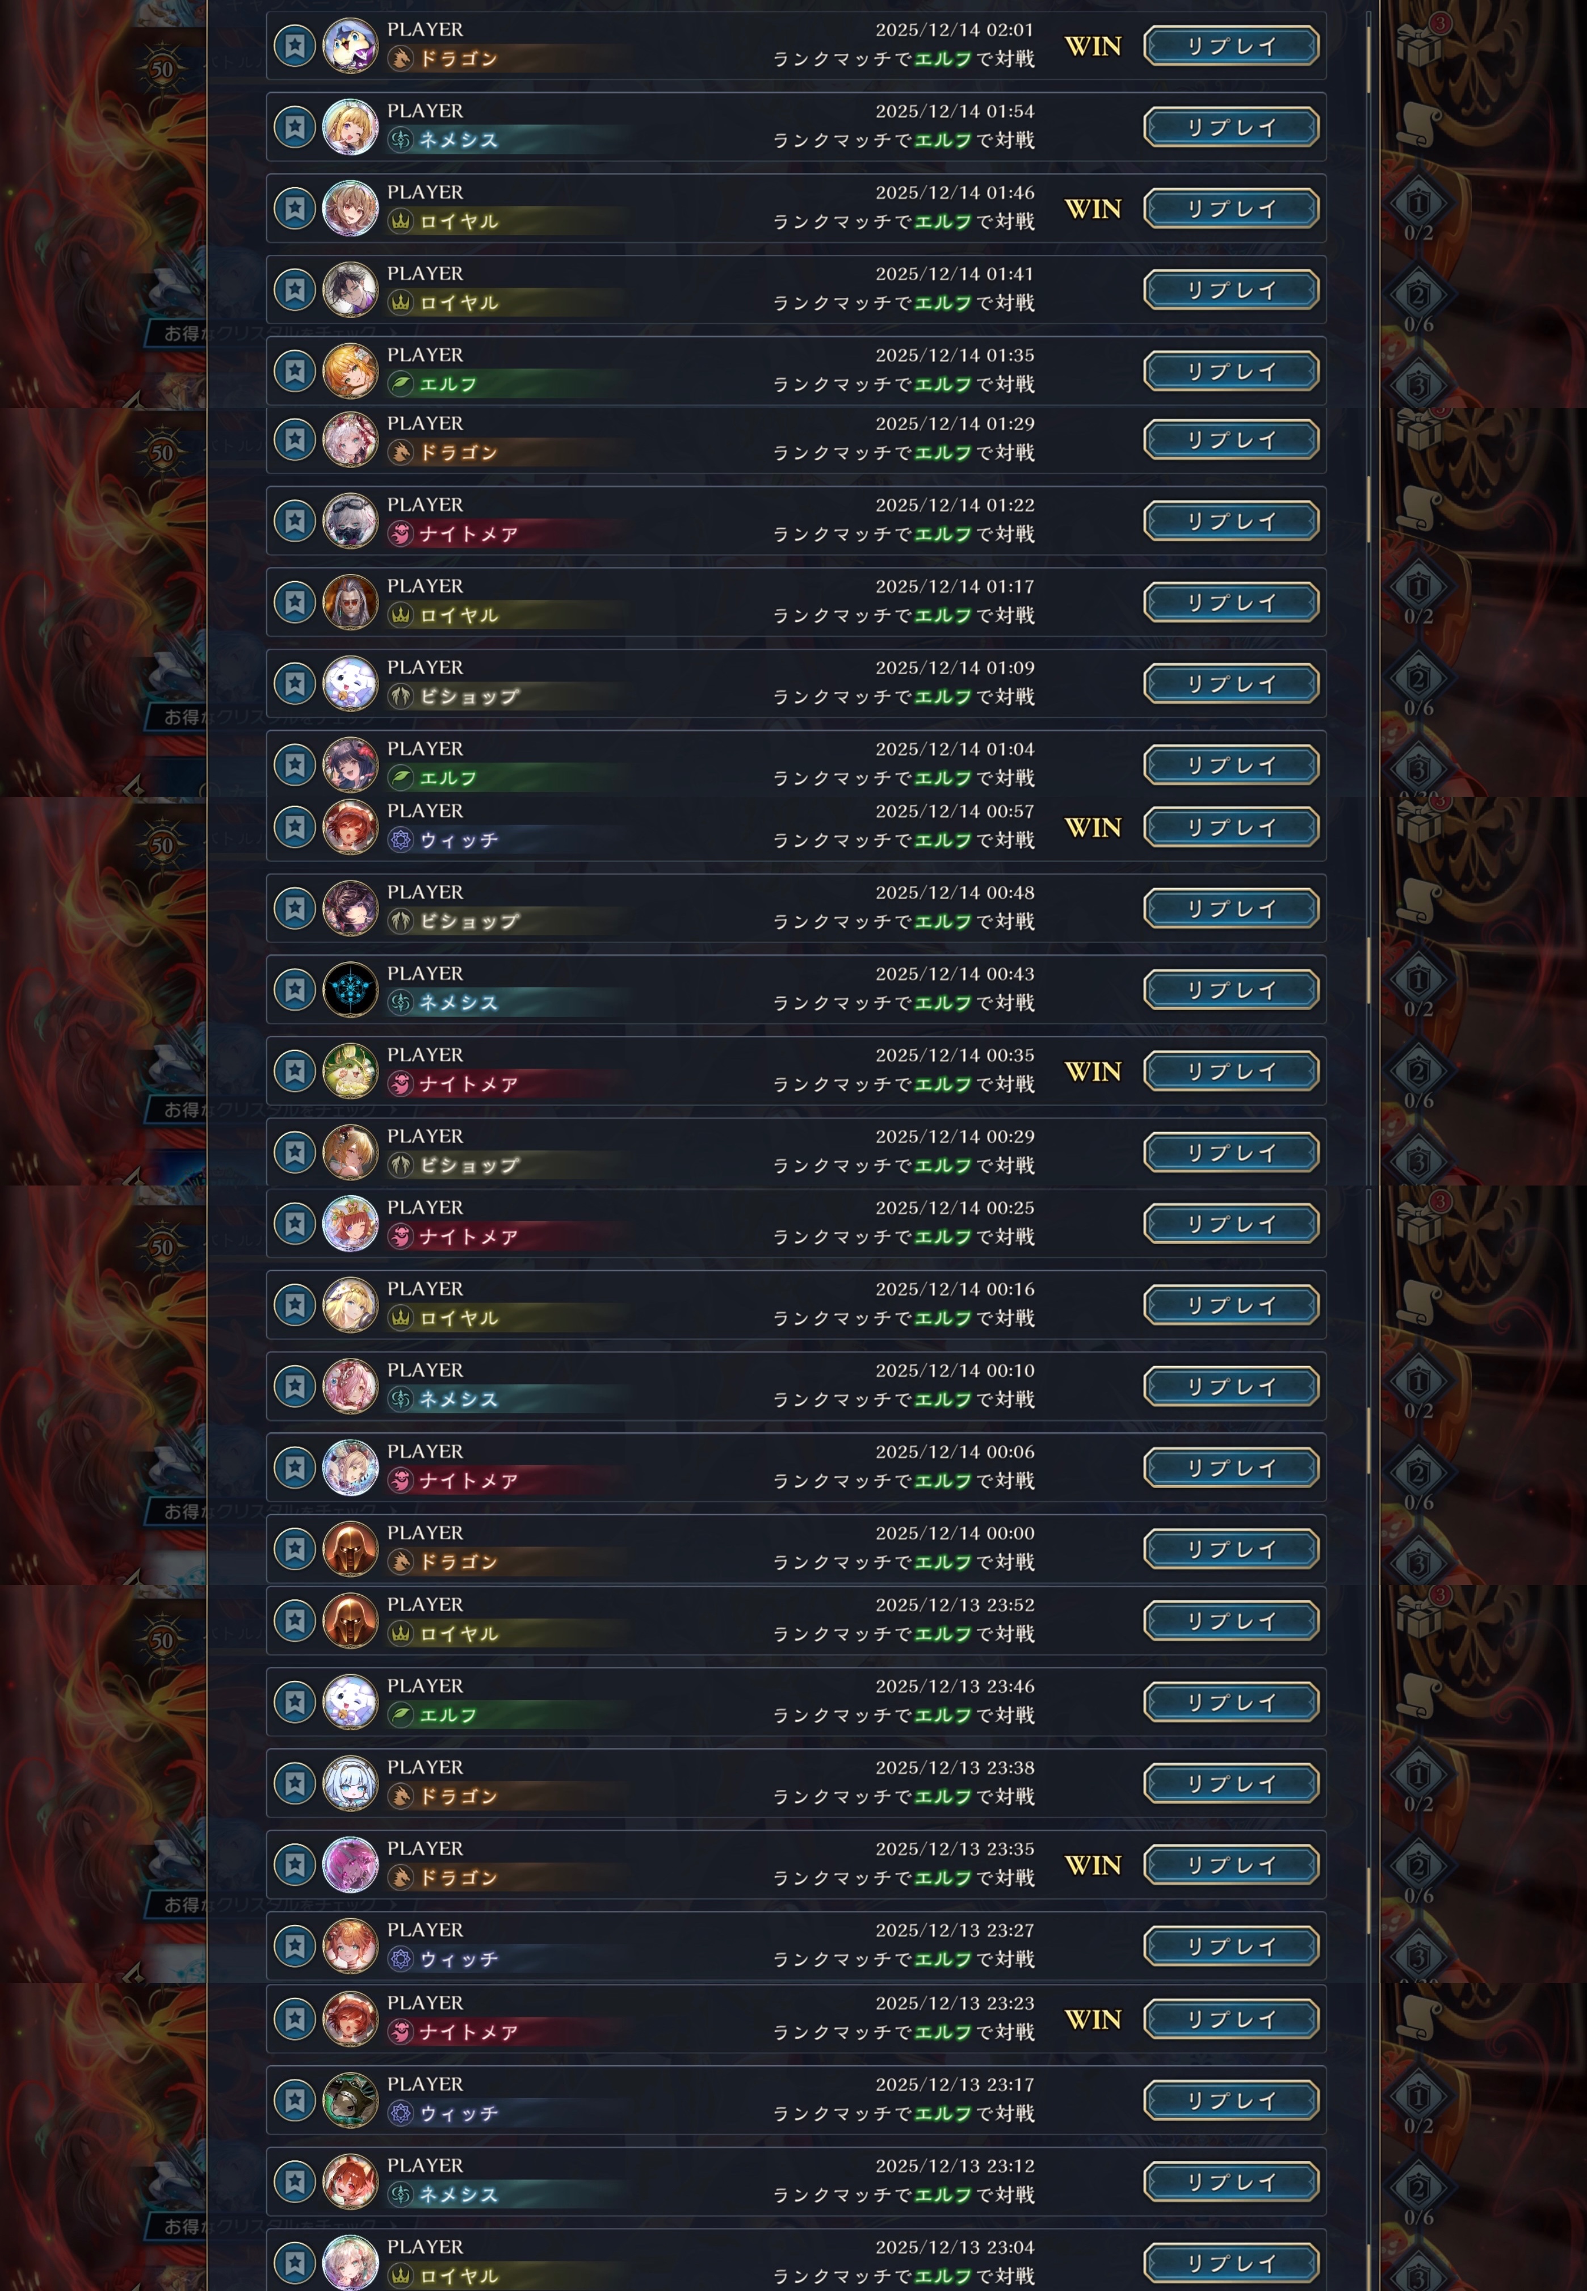
Task: Click the Witch class icon on the 00:57 match
Action: (x=401, y=840)
